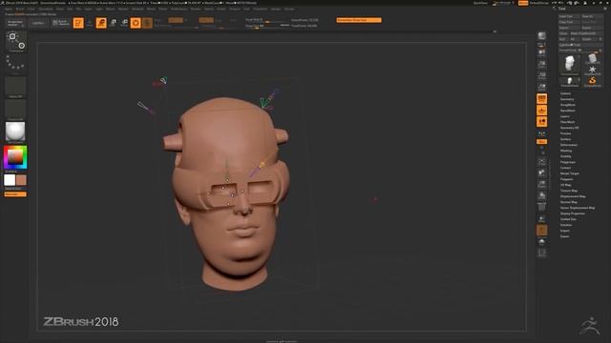611x343 pixels.
Task: Open the Stroke menu
Action: (221, 9)
